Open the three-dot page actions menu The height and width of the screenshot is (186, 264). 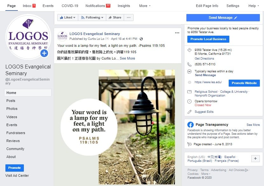click(x=129, y=18)
